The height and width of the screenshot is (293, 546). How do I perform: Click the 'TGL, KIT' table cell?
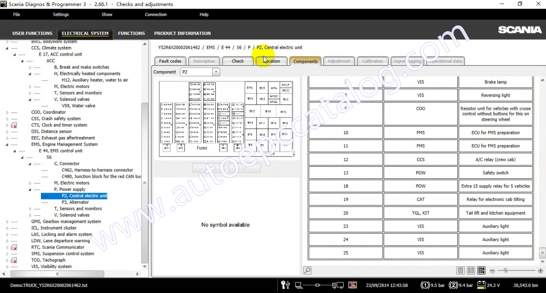(x=421, y=213)
